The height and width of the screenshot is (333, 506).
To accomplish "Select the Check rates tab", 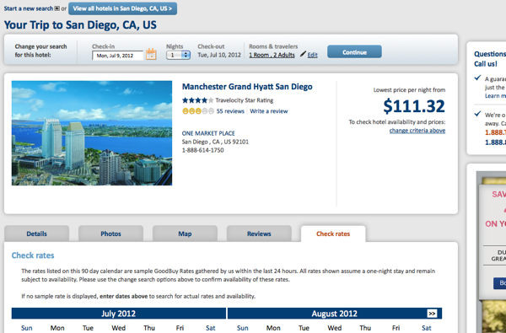I will (x=333, y=234).
